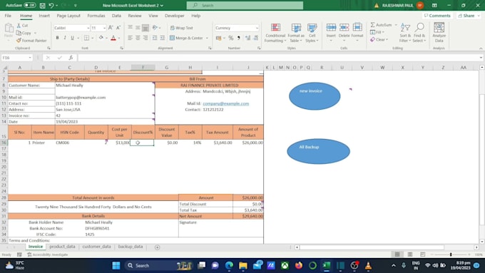Apply Percent Style to the cell
Viewport: 485px width, 273px height.
[231, 38]
